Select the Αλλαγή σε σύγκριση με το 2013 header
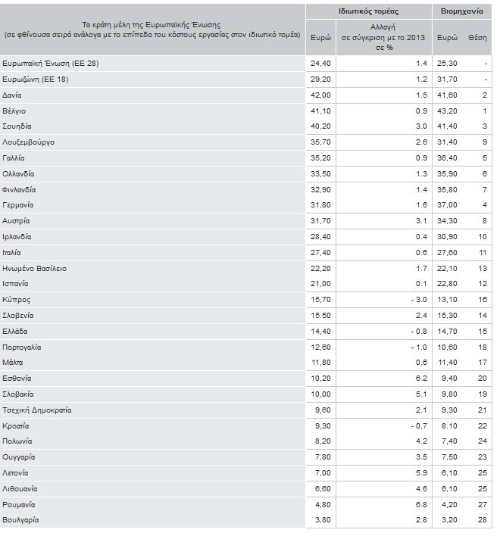Screen dimensions: 500x536 (383, 37)
